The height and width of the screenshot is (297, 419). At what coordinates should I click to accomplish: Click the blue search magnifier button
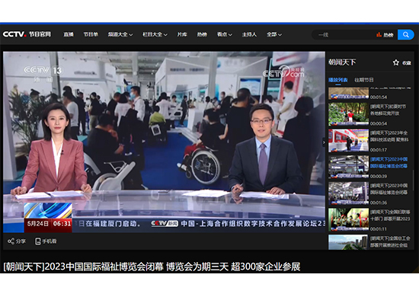[x=405, y=35]
